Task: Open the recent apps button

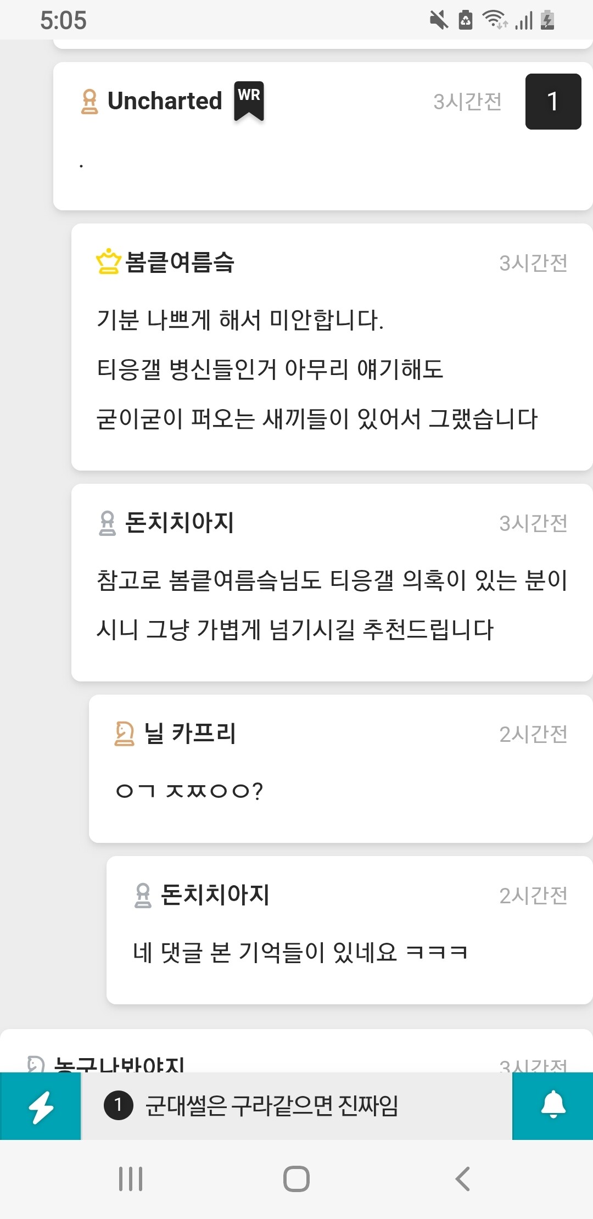Action: [x=131, y=1179]
